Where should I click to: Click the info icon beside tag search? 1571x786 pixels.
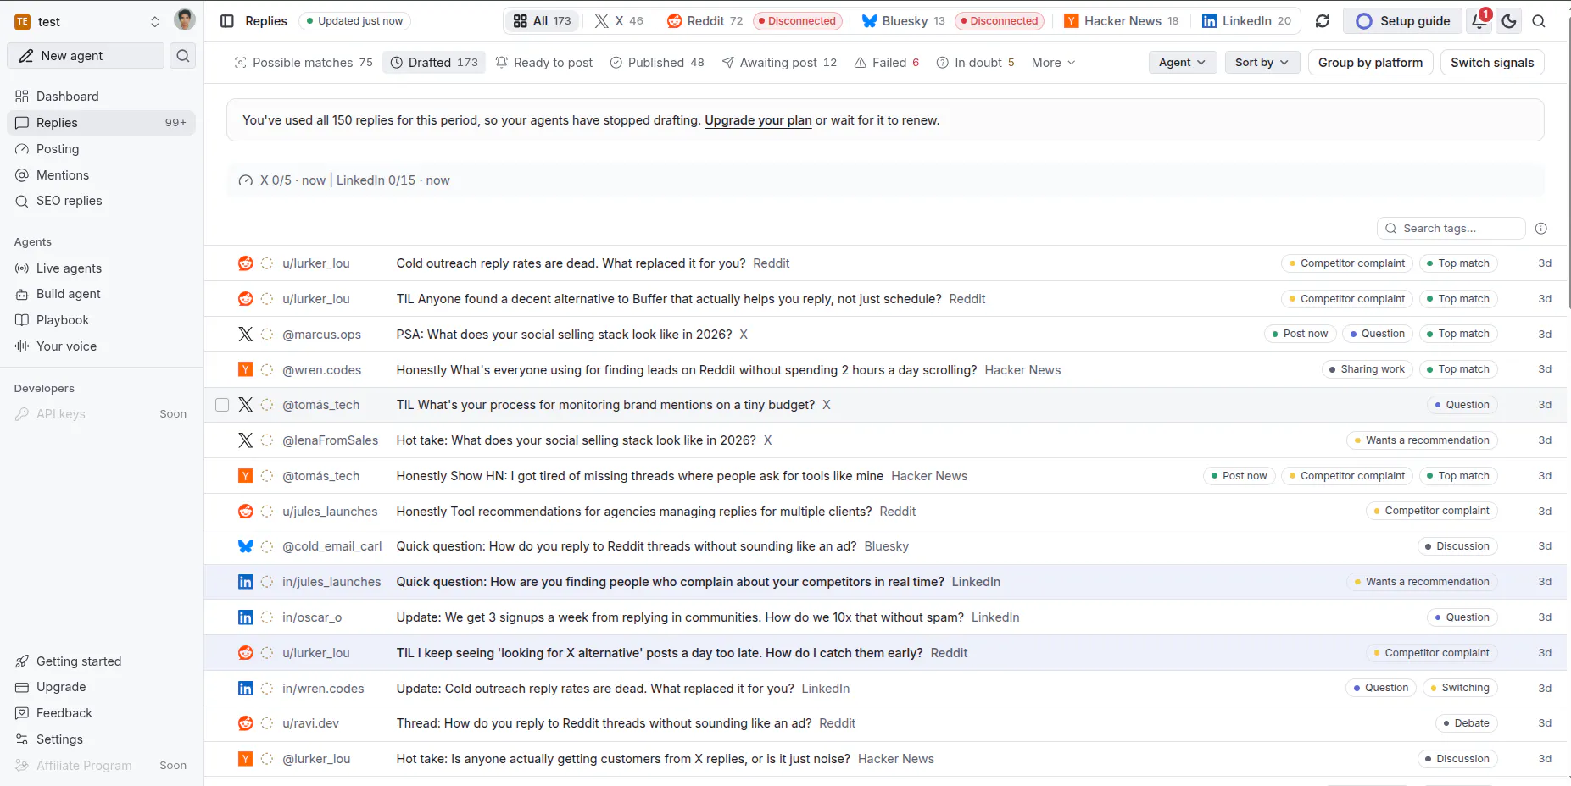pyautogui.click(x=1541, y=229)
